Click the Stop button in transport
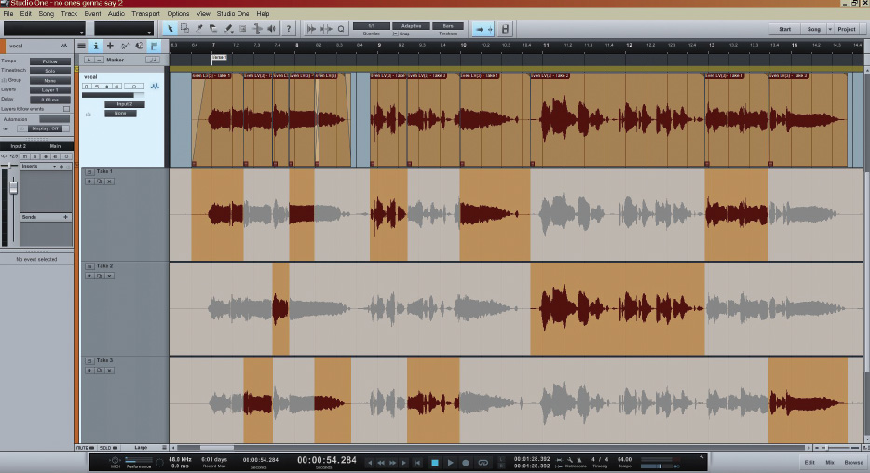The width and height of the screenshot is (870, 473). 435,463
